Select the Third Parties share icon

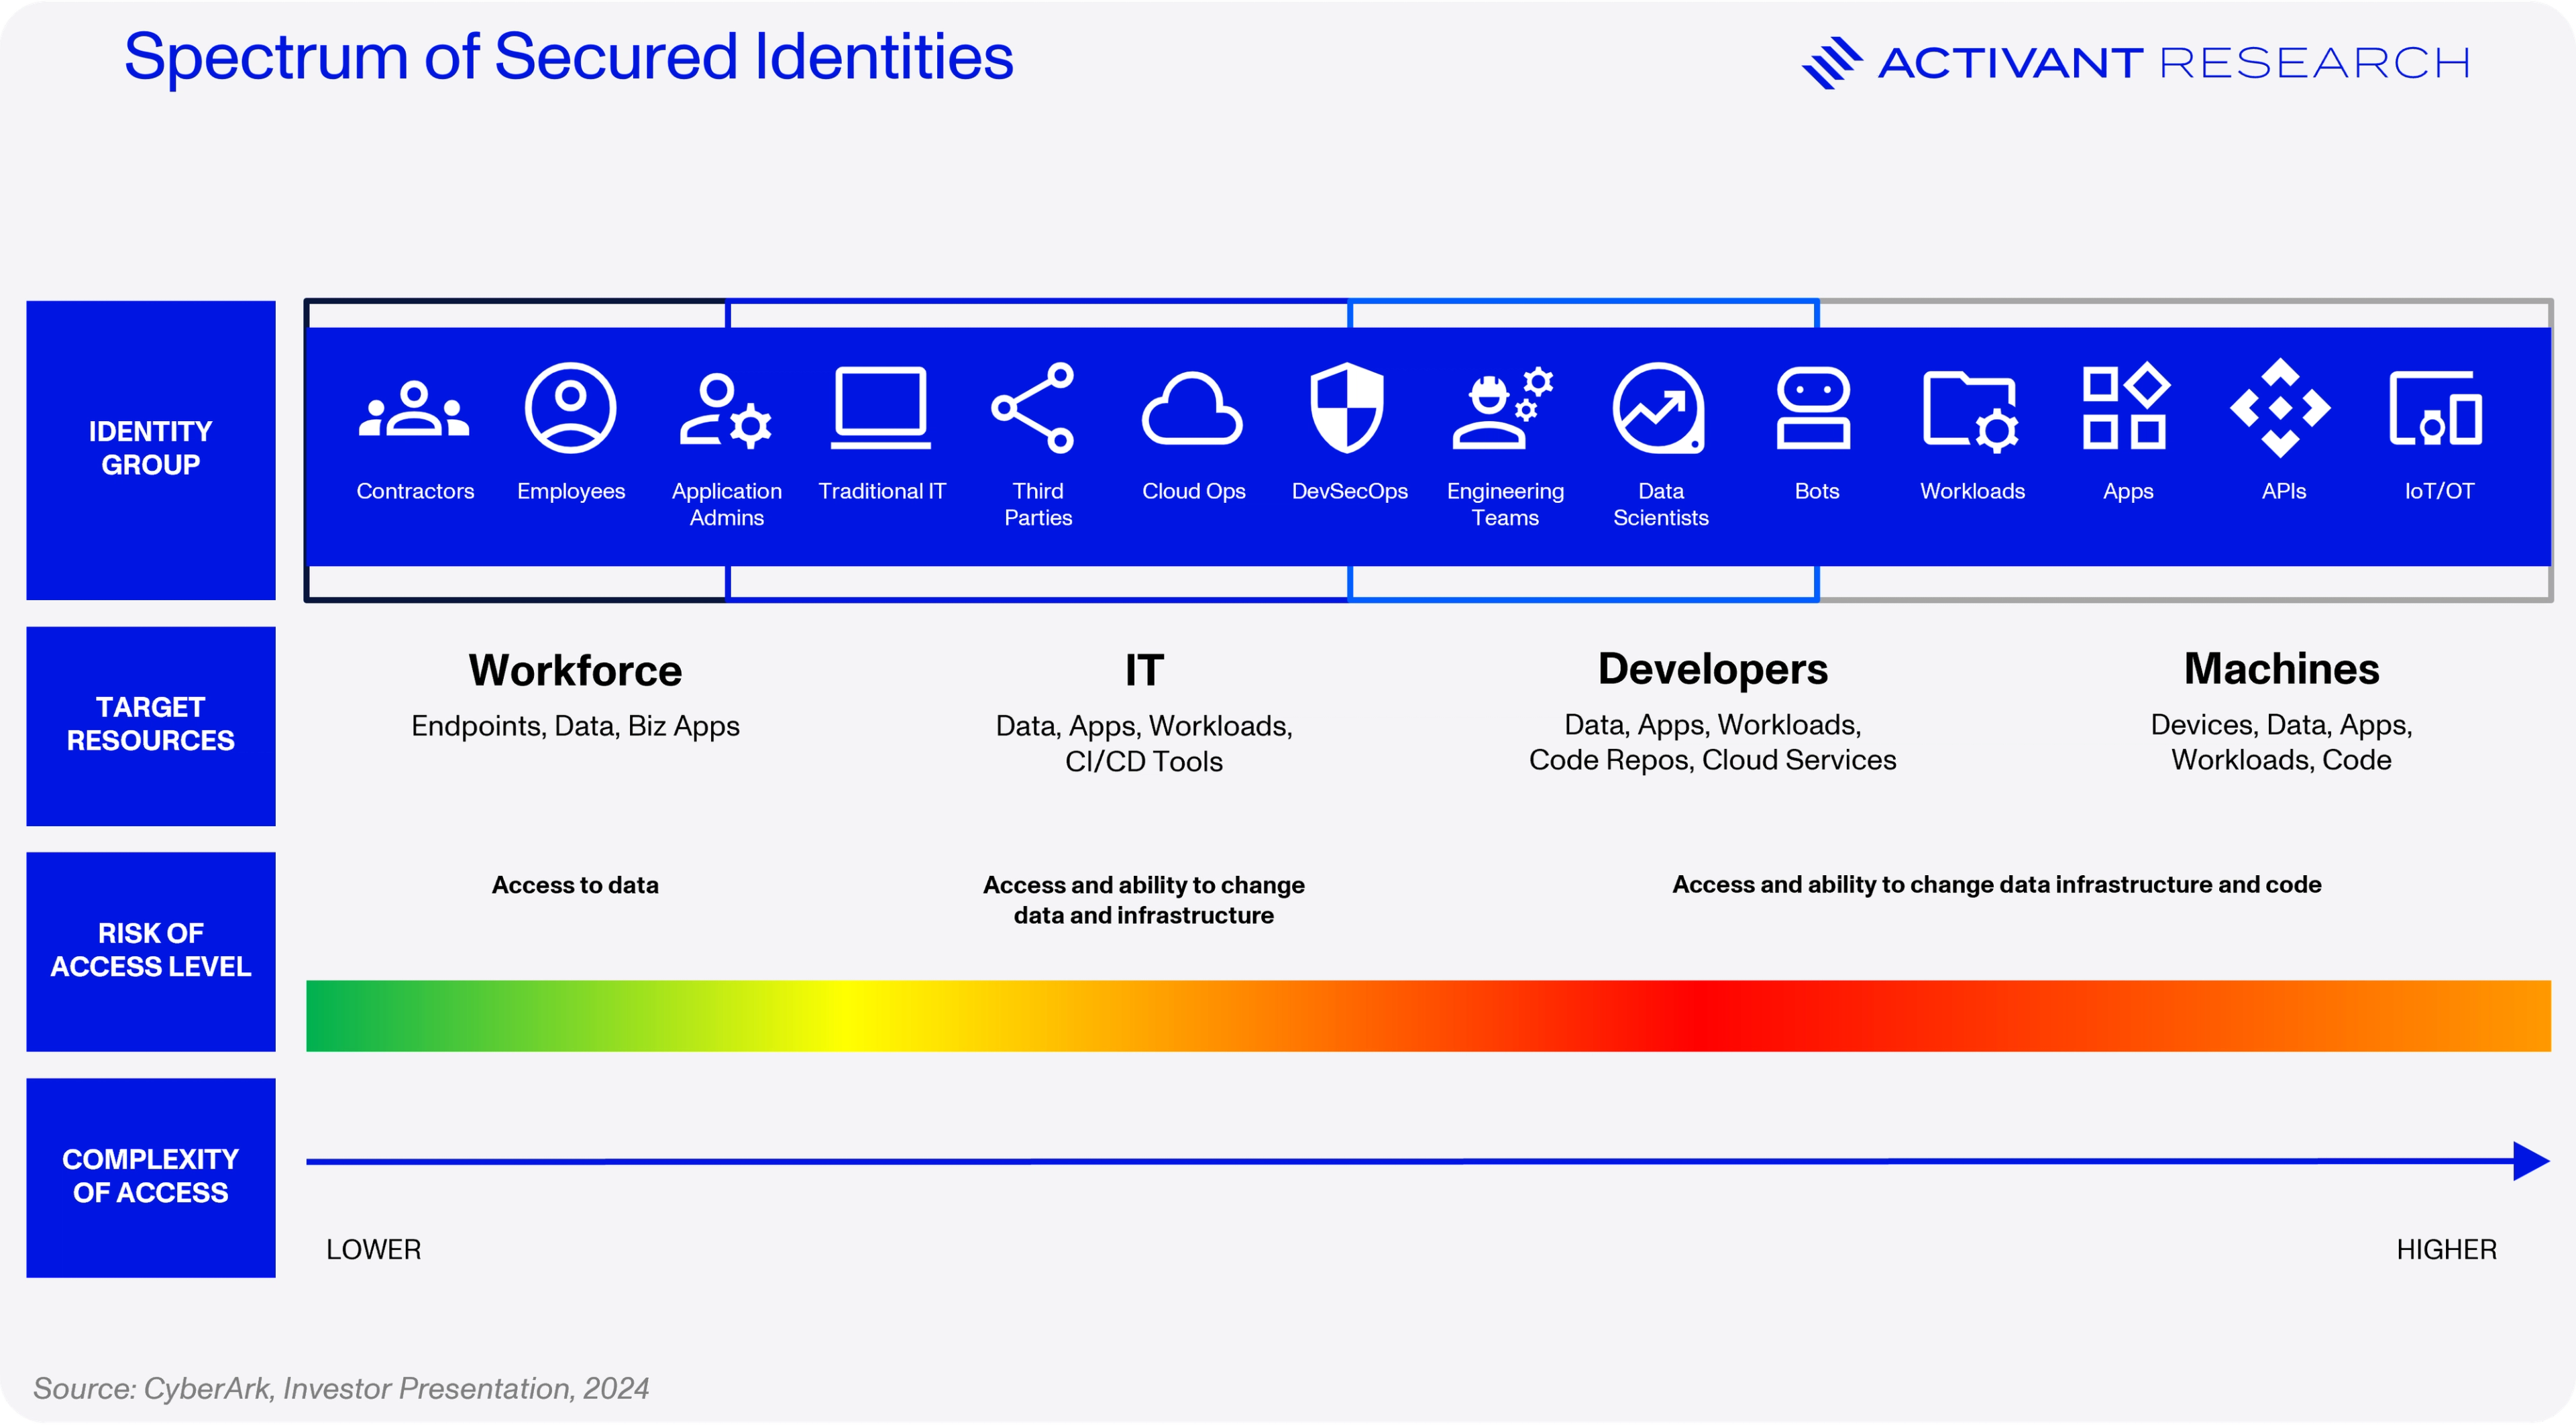(1033, 408)
